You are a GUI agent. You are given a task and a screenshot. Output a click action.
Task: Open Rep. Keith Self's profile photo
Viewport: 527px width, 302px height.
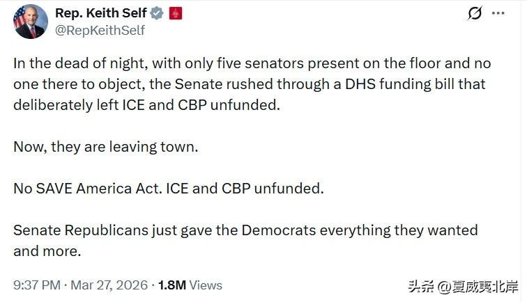click(x=31, y=22)
